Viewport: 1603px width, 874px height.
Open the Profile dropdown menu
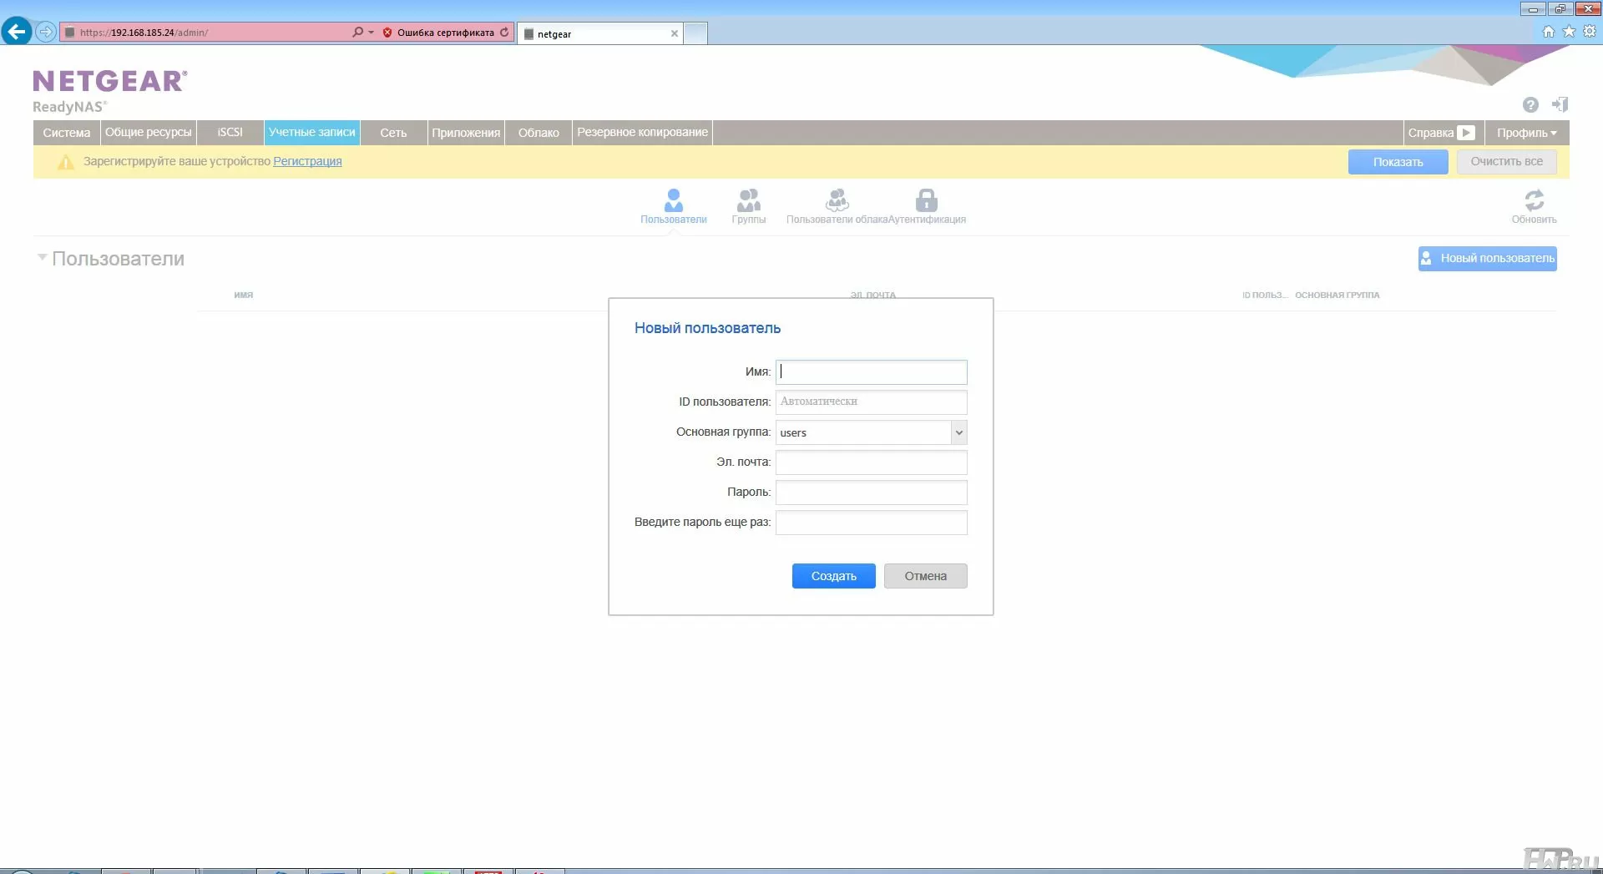(x=1526, y=133)
